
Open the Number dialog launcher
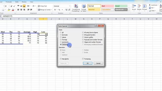pyautogui.click(x=70, y=13)
